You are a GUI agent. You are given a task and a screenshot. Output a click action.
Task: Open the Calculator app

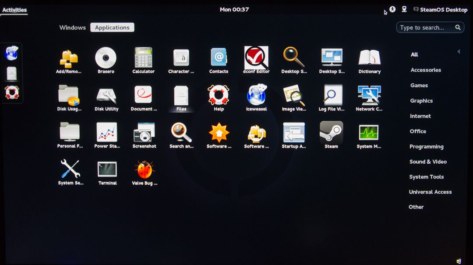[144, 58]
